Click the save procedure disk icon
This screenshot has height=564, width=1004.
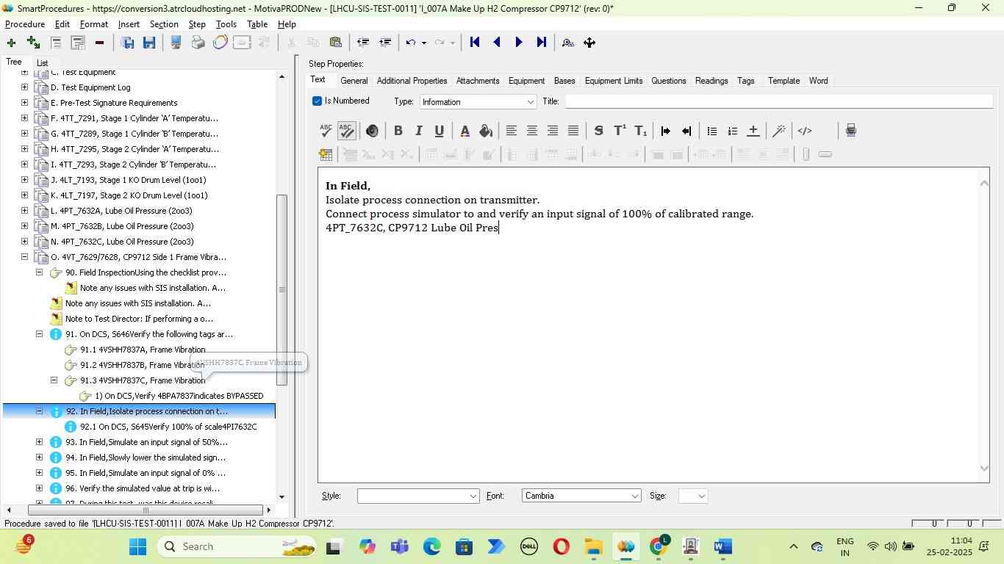click(x=149, y=43)
